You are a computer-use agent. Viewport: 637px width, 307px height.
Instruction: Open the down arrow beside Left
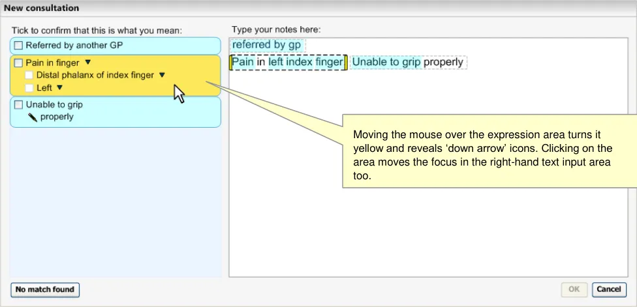tap(59, 87)
